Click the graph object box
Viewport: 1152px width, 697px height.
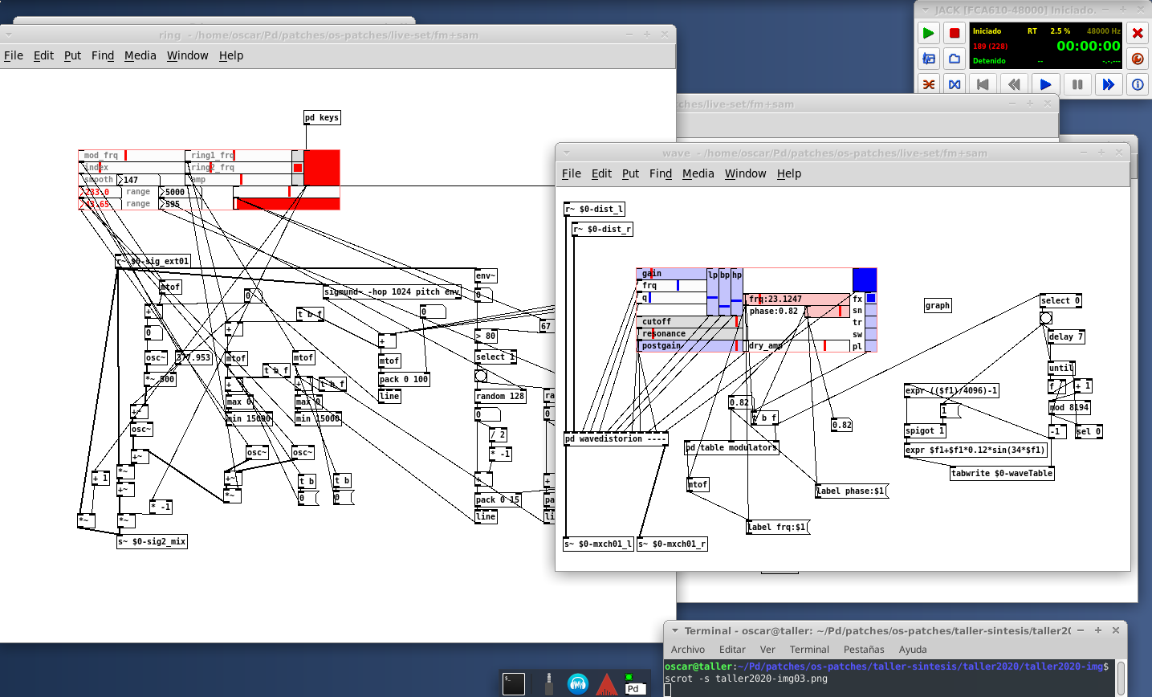coord(937,306)
